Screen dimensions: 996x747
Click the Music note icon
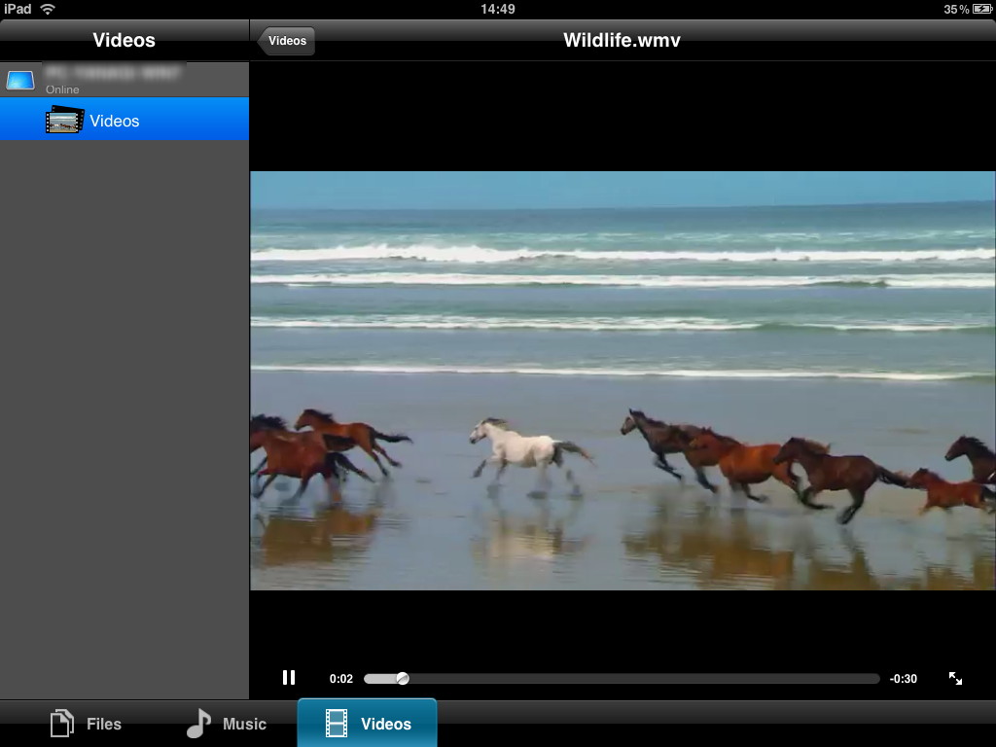(198, 723)
